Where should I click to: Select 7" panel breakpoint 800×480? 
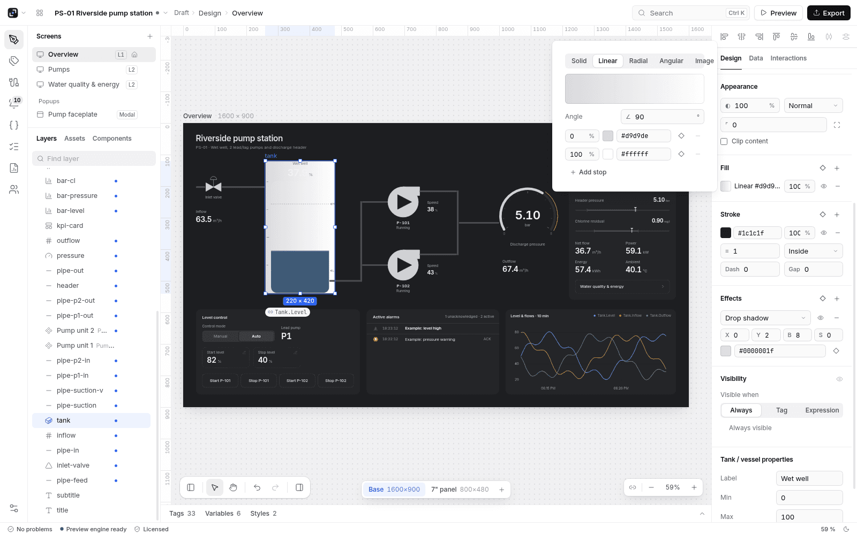(x=460, y=490)
